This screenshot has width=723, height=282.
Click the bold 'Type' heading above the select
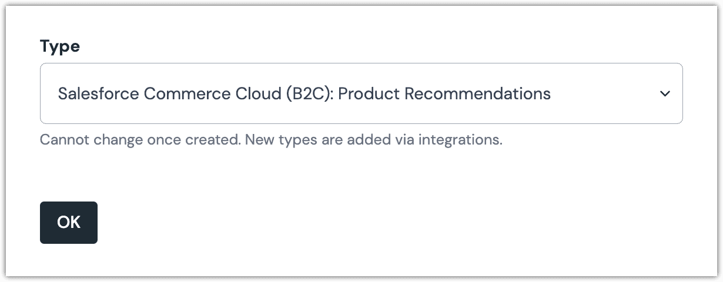60,46
